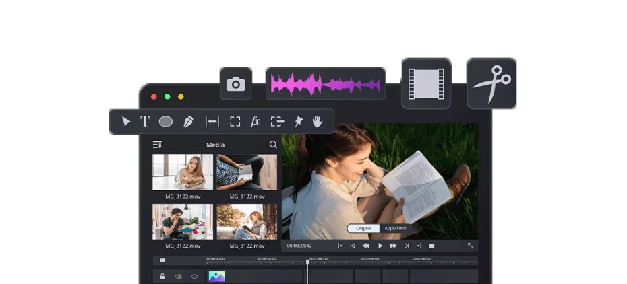Viewport: 627px width, 284px height.
Task: Select the ellipse shape tool
Action: (x=166, y=122)
